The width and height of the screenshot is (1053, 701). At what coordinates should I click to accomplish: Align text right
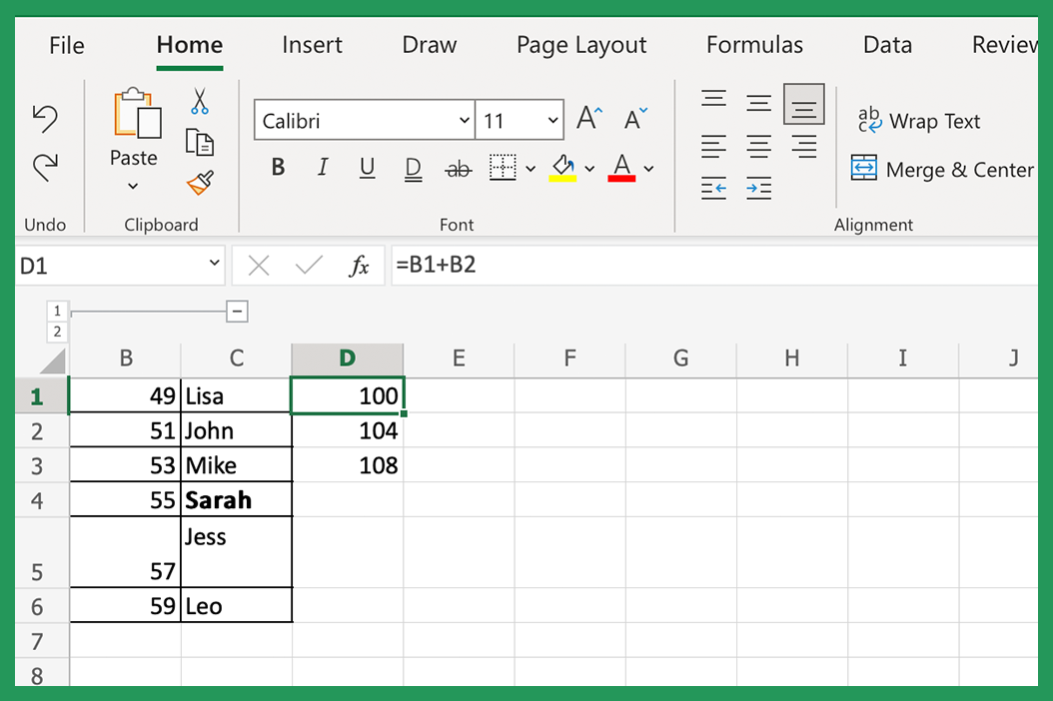pyautogui.click(x=804, y=147)
